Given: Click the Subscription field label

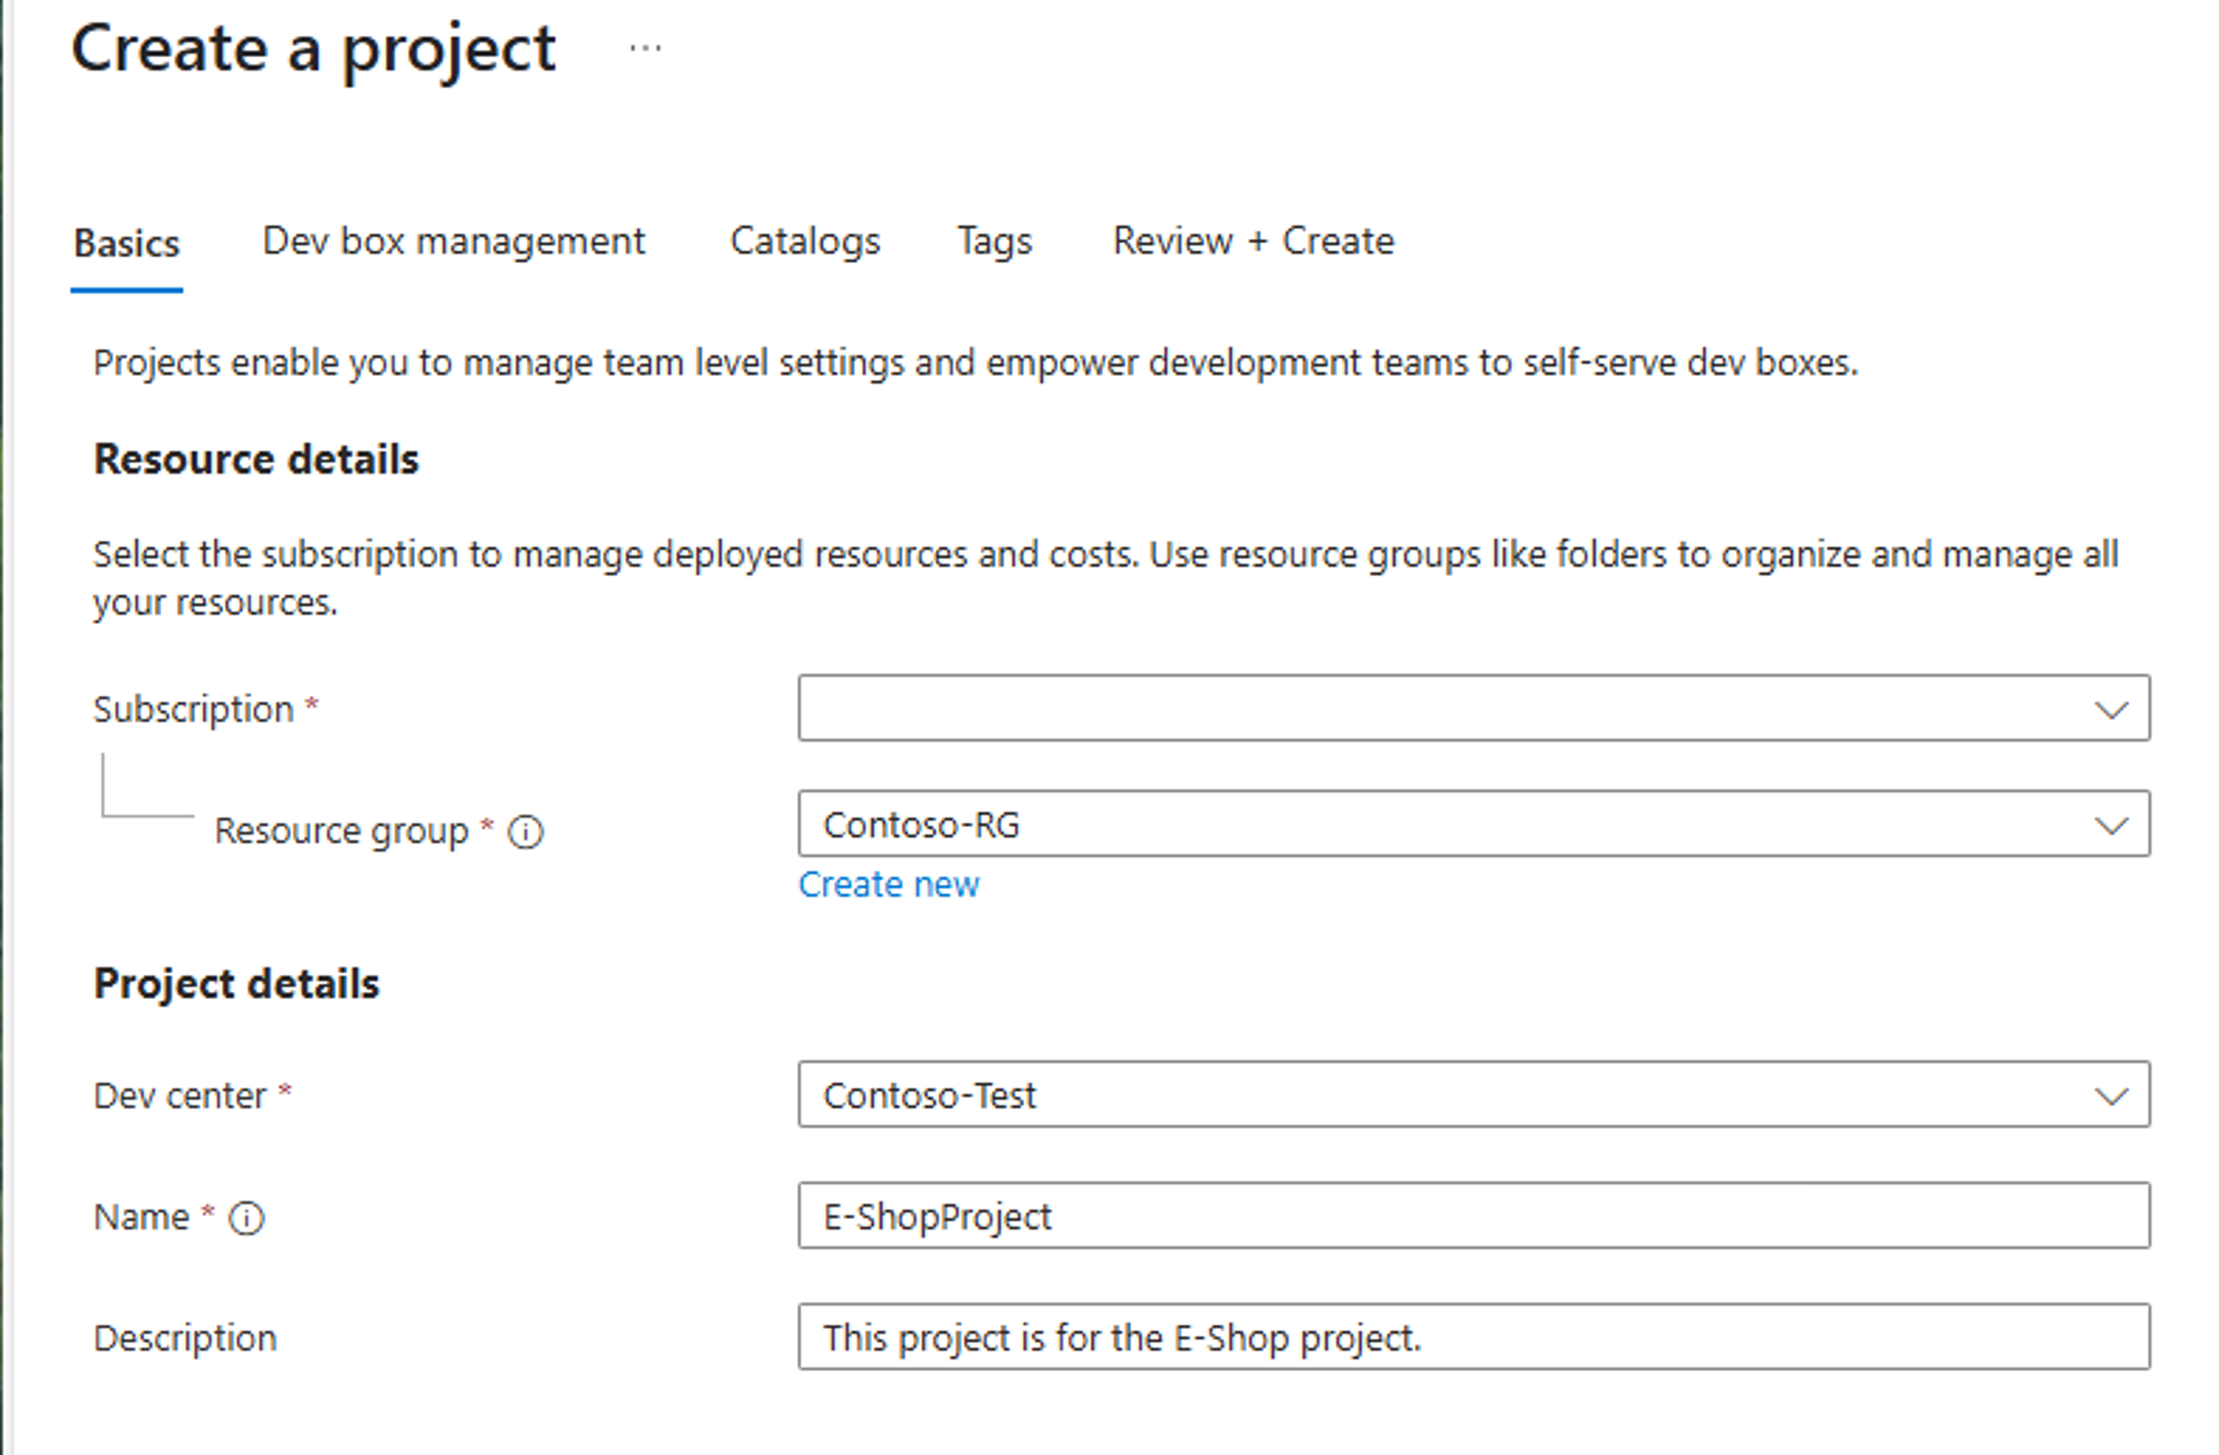Looking at the screenshot, I should (x=193, y=709).
